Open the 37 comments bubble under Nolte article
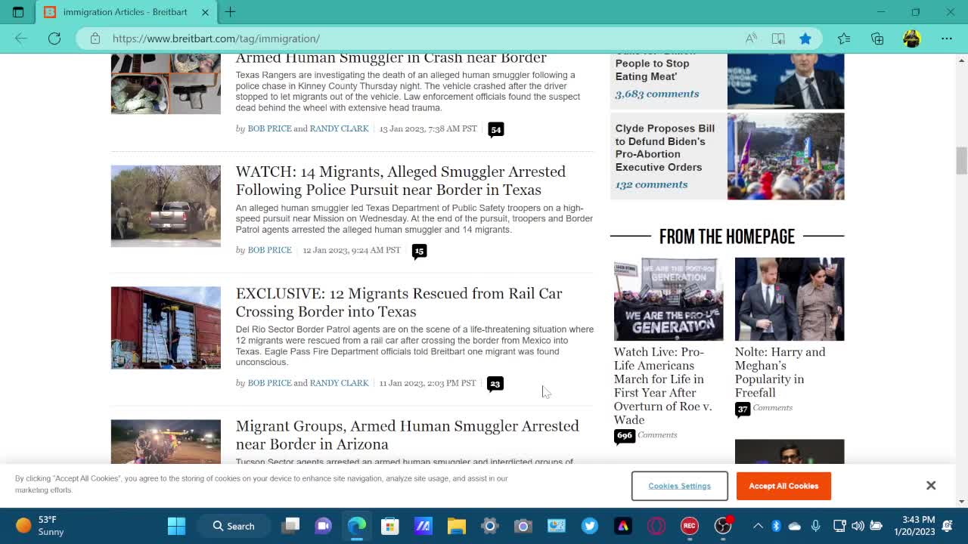The width and height of the screenshot is (968, 544). coord(743,409)
